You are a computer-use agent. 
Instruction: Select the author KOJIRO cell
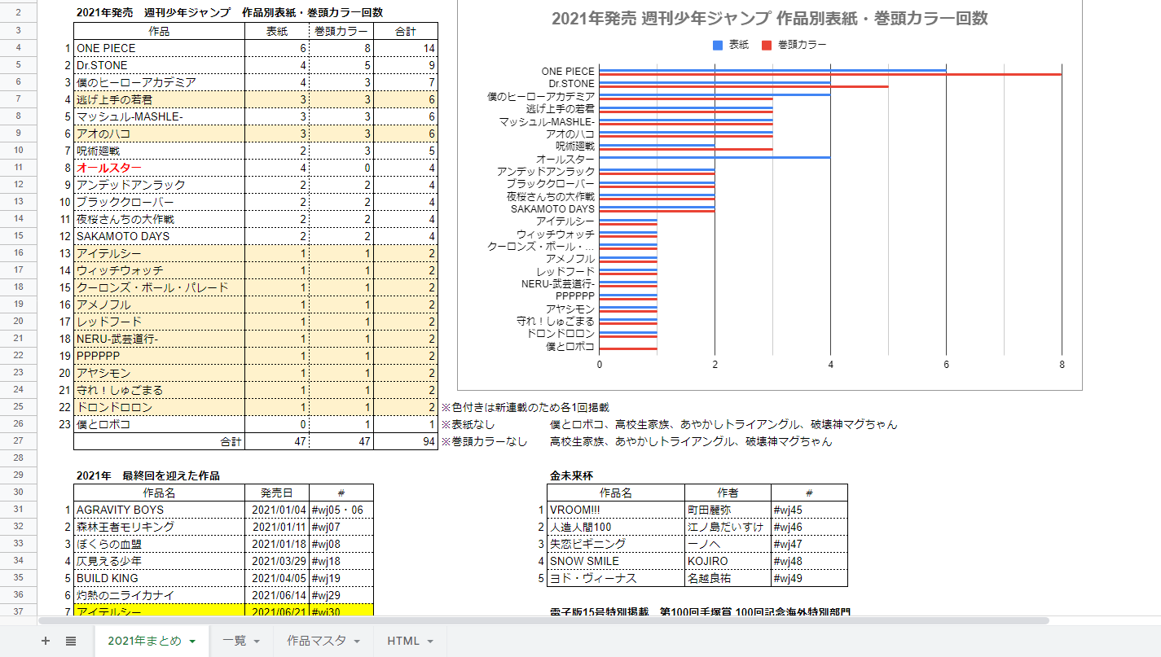point(728,561)
